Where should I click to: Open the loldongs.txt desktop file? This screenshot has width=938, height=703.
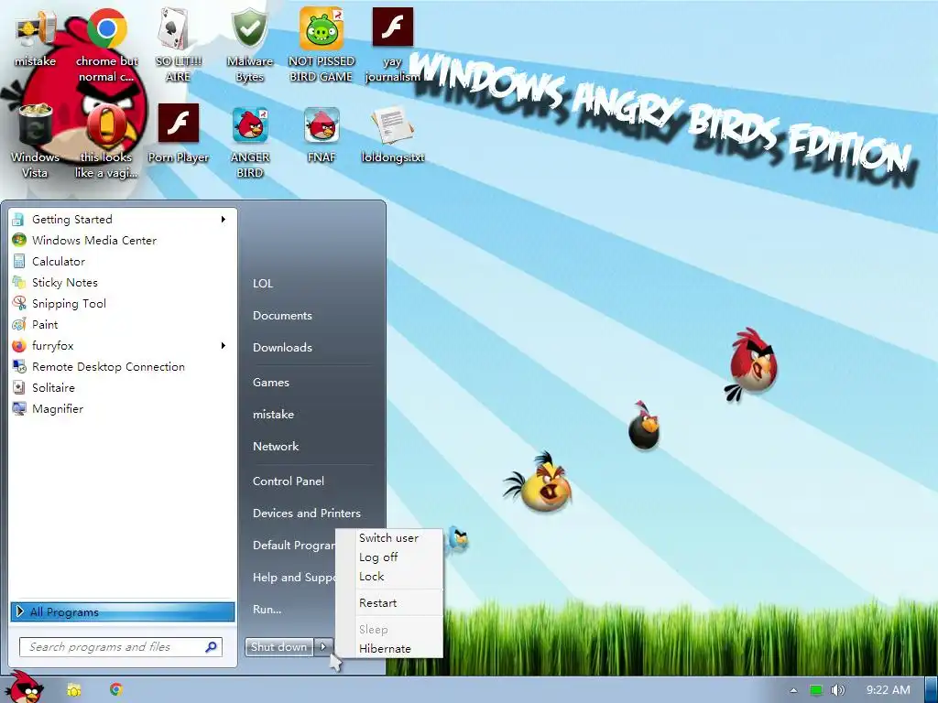(x=392, y=134)
